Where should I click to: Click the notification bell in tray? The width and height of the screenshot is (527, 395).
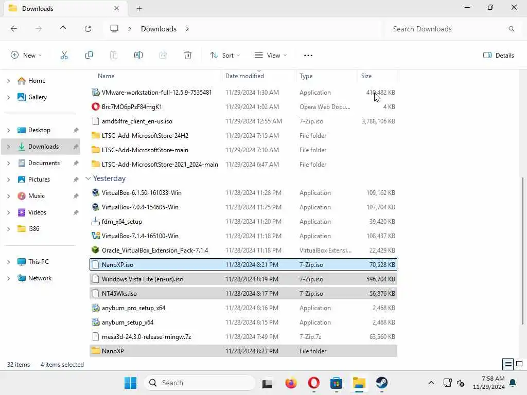[x=513, y=383]
